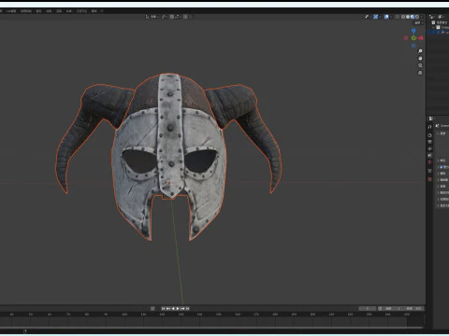This screenshot has width=449, height=336.
Task: Select the highlighted helmet object in outliner
Action: [439, 32]
